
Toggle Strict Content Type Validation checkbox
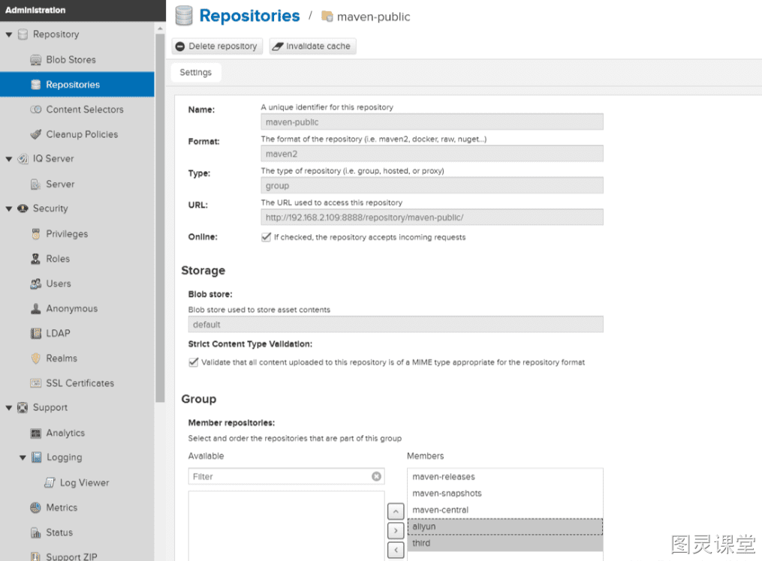click(x=194, y=362)
